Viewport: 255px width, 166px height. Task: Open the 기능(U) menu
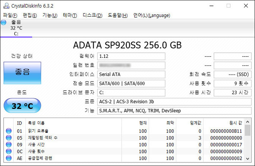(50, 15)
